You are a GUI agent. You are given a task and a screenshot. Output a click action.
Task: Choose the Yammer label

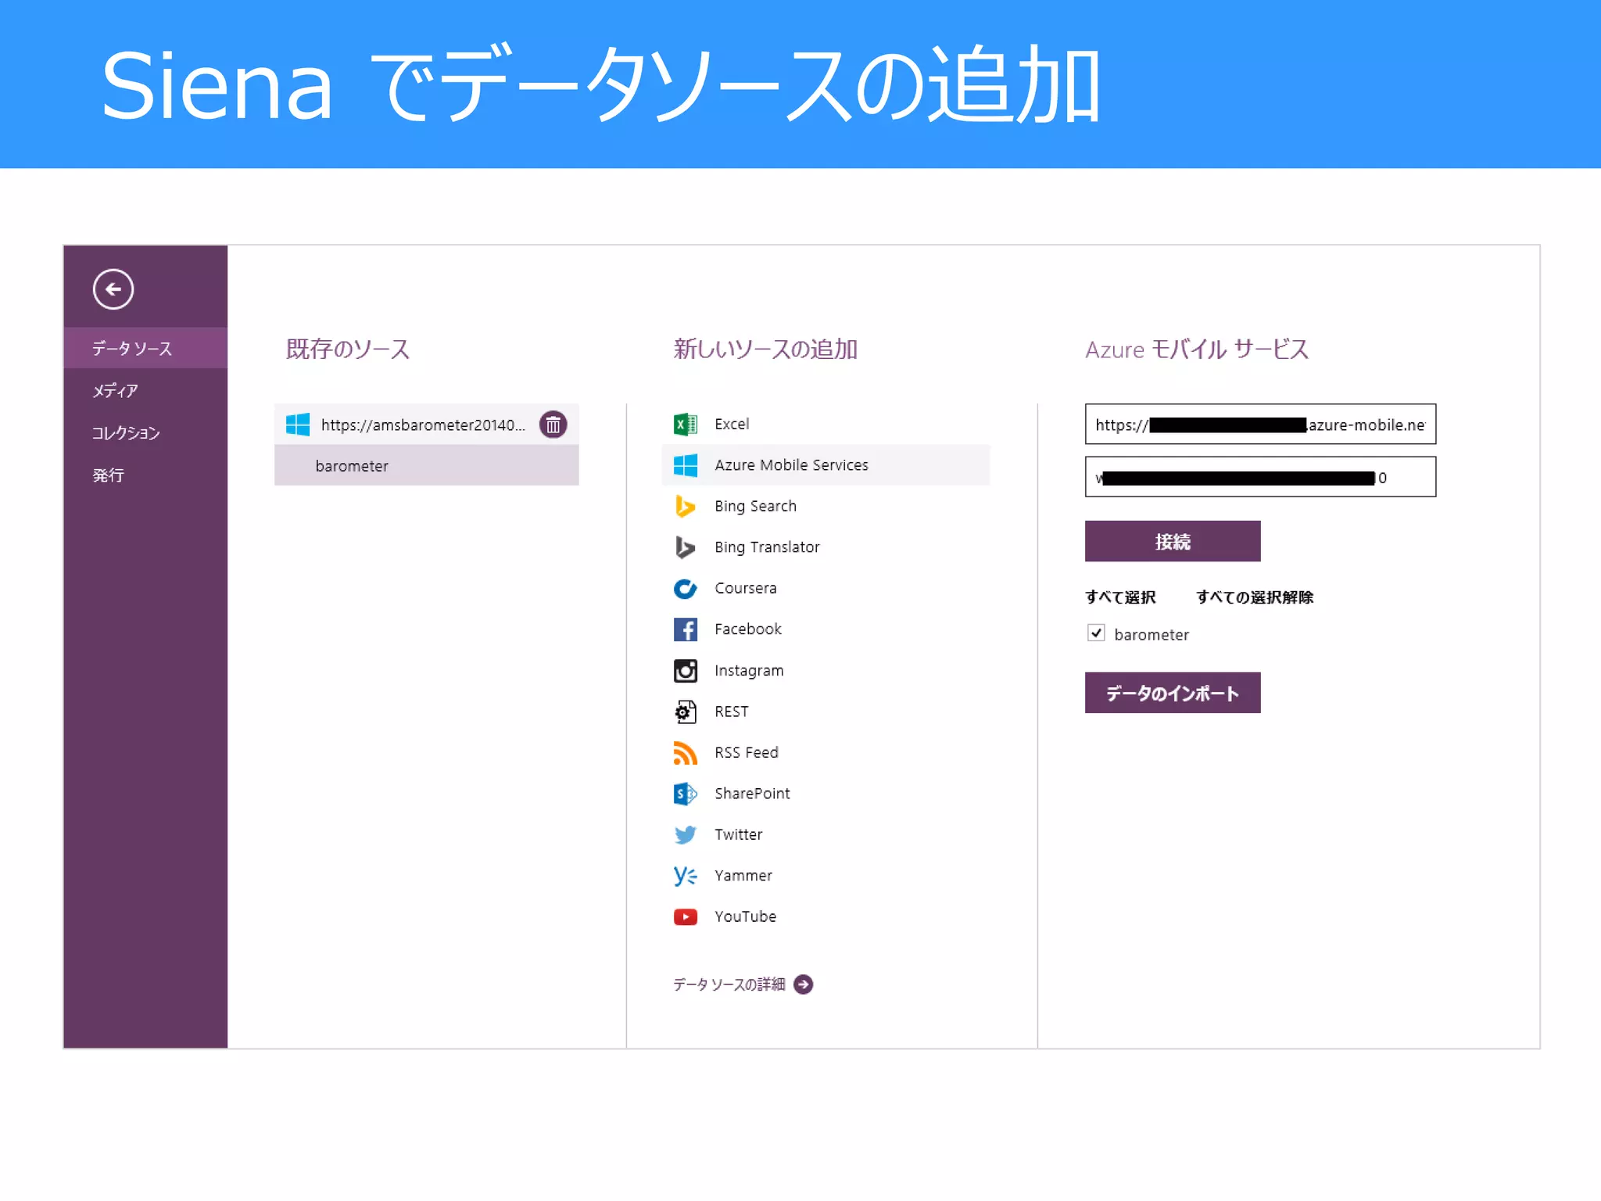(x=743, y=876)
